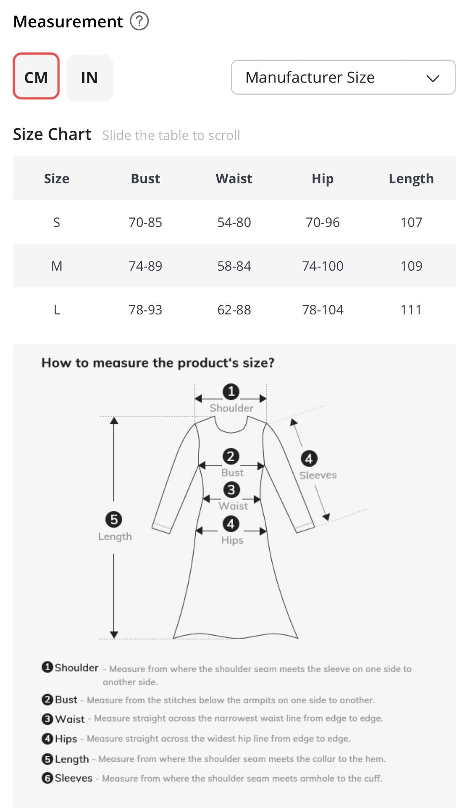
Task: Click the number 5 Length marker
Action: point(114,519)
